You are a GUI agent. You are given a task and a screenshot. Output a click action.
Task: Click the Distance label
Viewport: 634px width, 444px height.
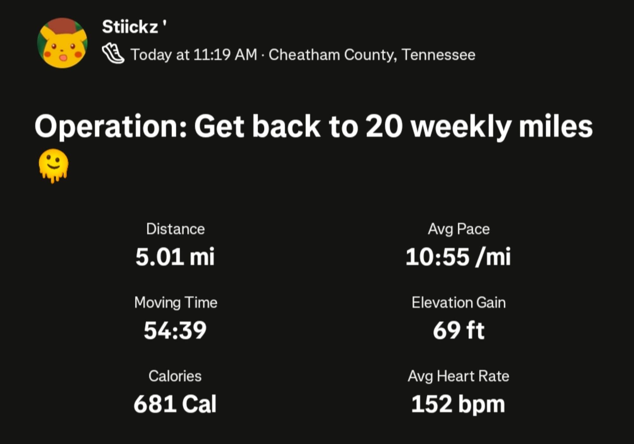pos(175,229)
